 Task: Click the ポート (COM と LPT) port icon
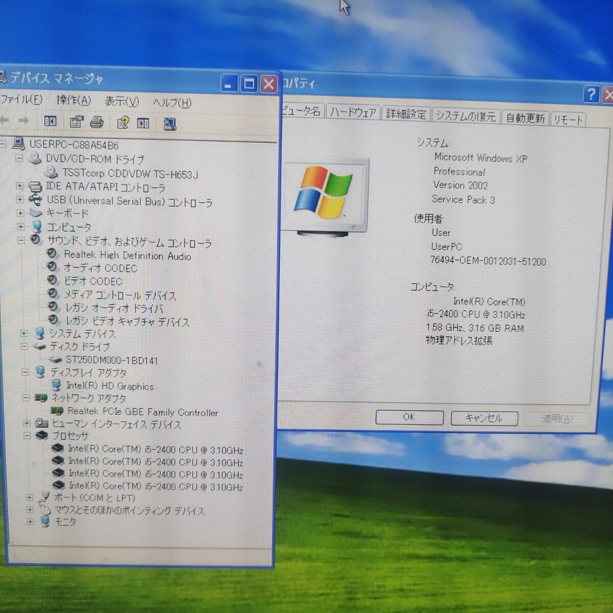45,497
